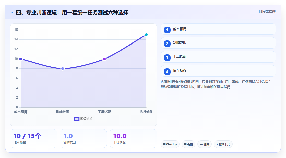The image size is (286, 158).
Task: Click the 1.0 影响范围 stat card
Action: click(x=83, y=138)
